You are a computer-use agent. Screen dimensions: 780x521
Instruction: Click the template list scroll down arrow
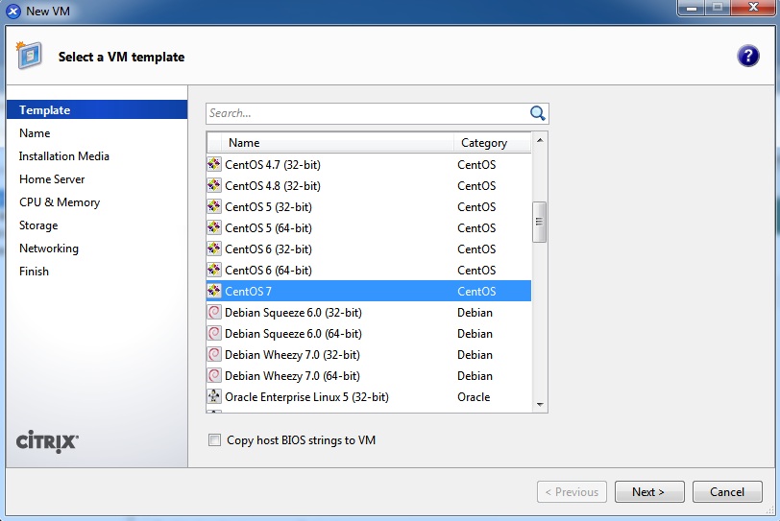tap(540, 405)
